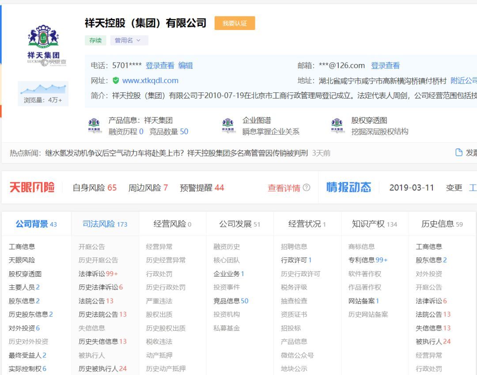Open 竞品数量 50 link
Image resolution: width=477 pixels, height=375 pixels.
pos(169,131)
